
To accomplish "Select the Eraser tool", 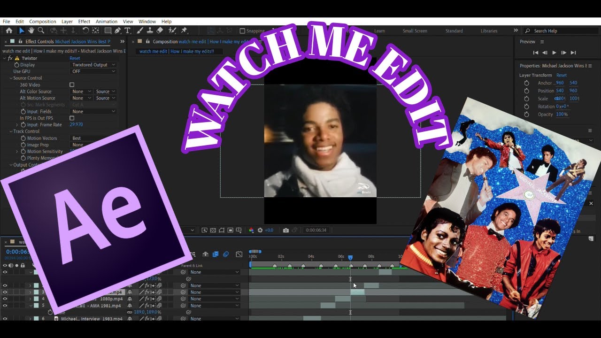I will click(160, 31).
